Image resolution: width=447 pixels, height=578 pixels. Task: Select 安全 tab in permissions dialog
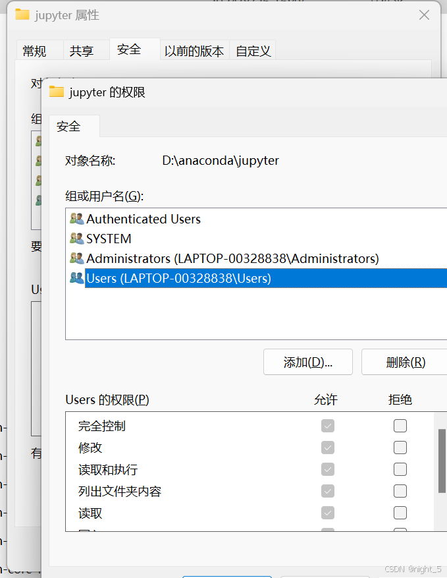point(74,127)
